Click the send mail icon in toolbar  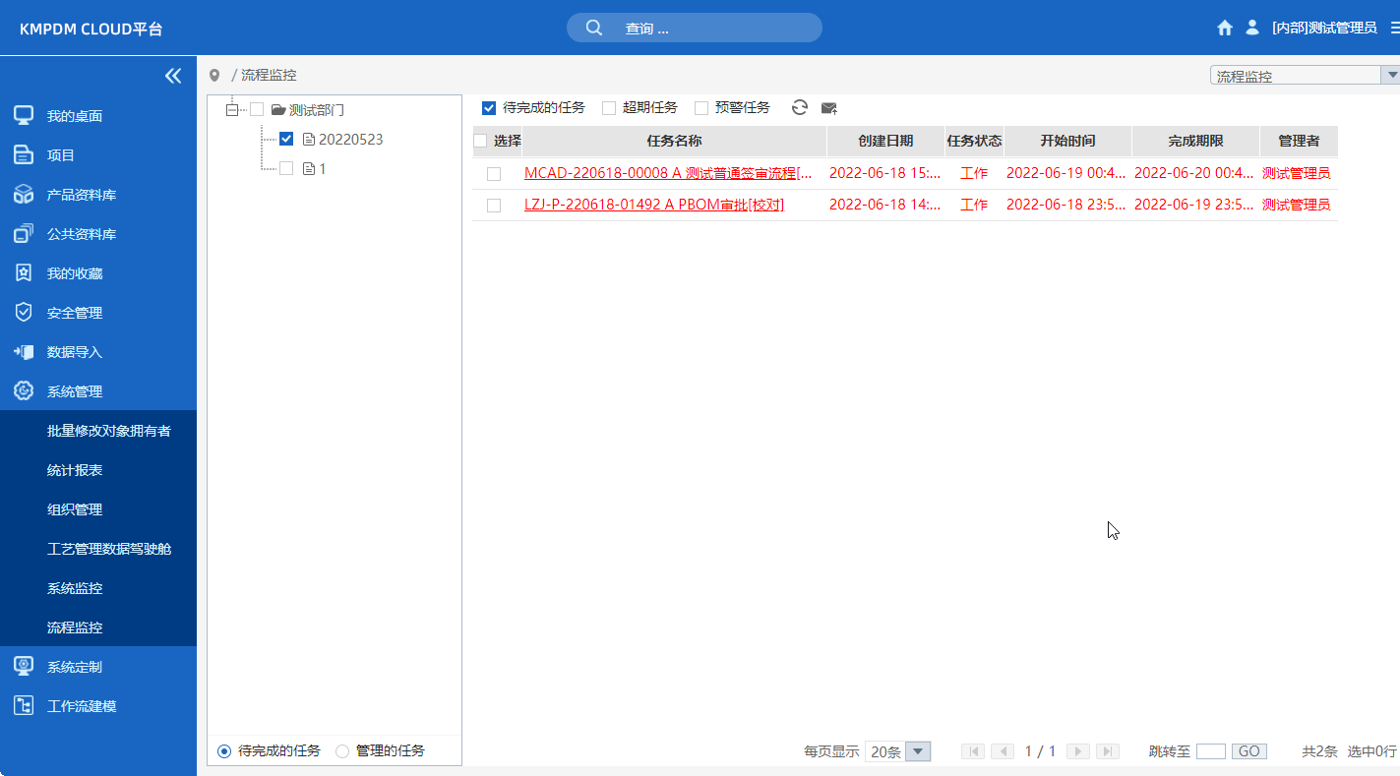[828, 108]
